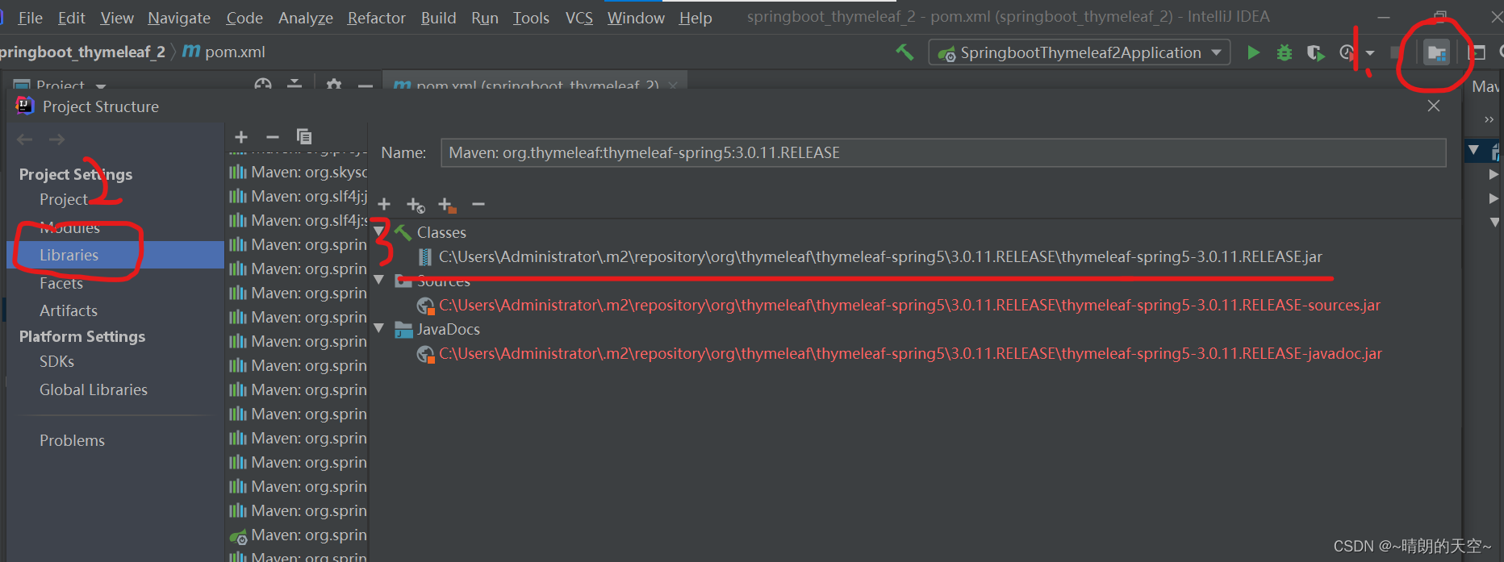Viewport: 1504px width, 562px height.
Task: Remove the selected library from list
Action: pos(273,137)
